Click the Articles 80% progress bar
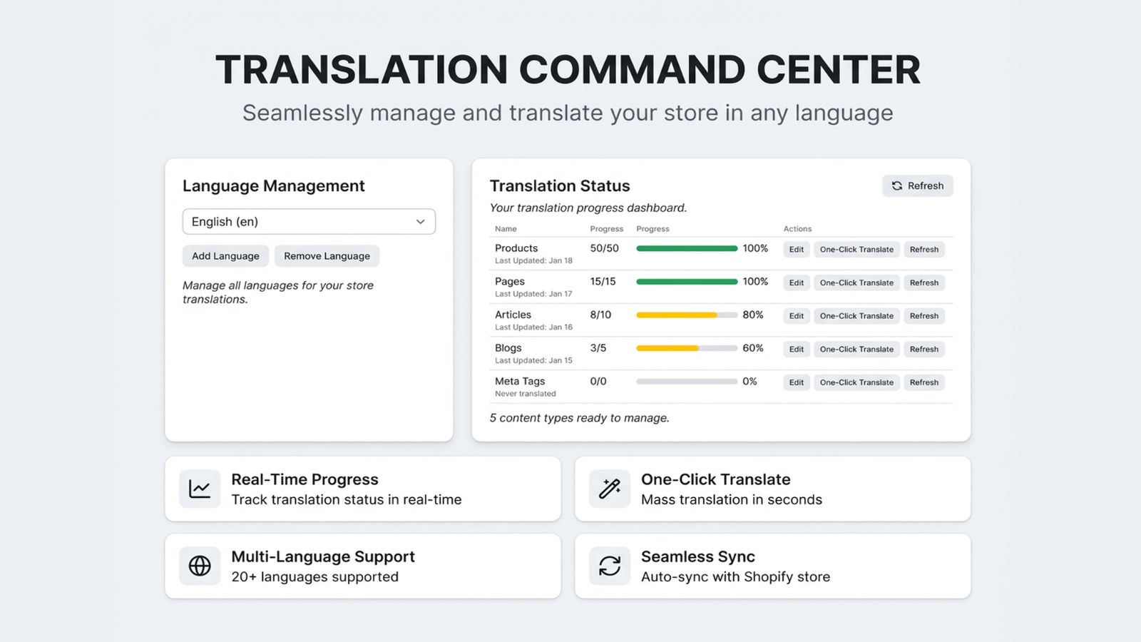The image size is (1141, 642). click(x=687, y=315)
